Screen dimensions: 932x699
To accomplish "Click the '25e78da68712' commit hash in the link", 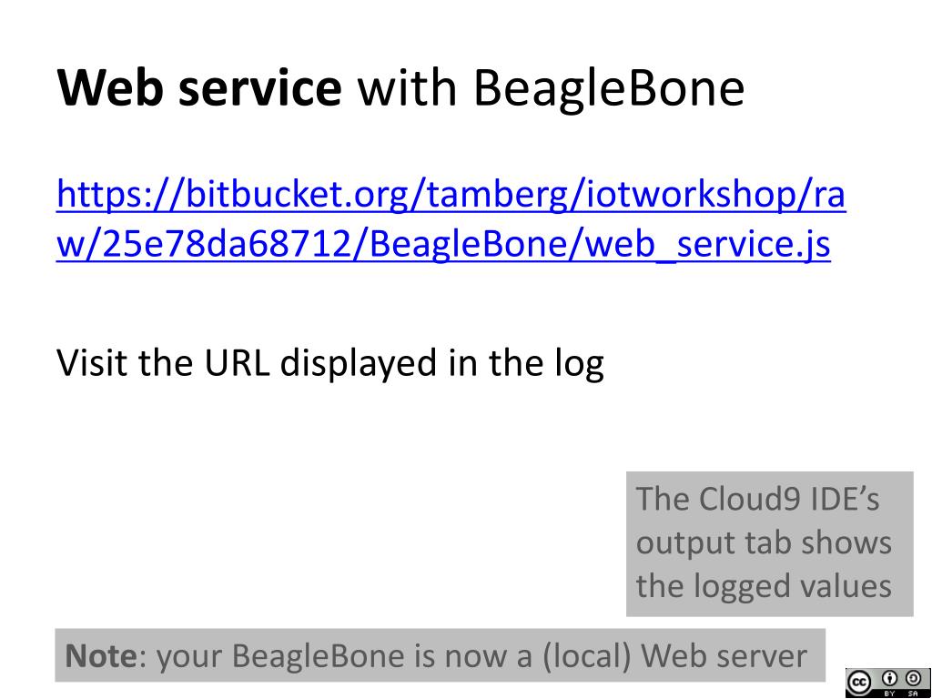I will pos(226,244).
